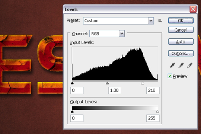Close the Levels dialog
201x134 pixels.
click(x=193, y=9)
